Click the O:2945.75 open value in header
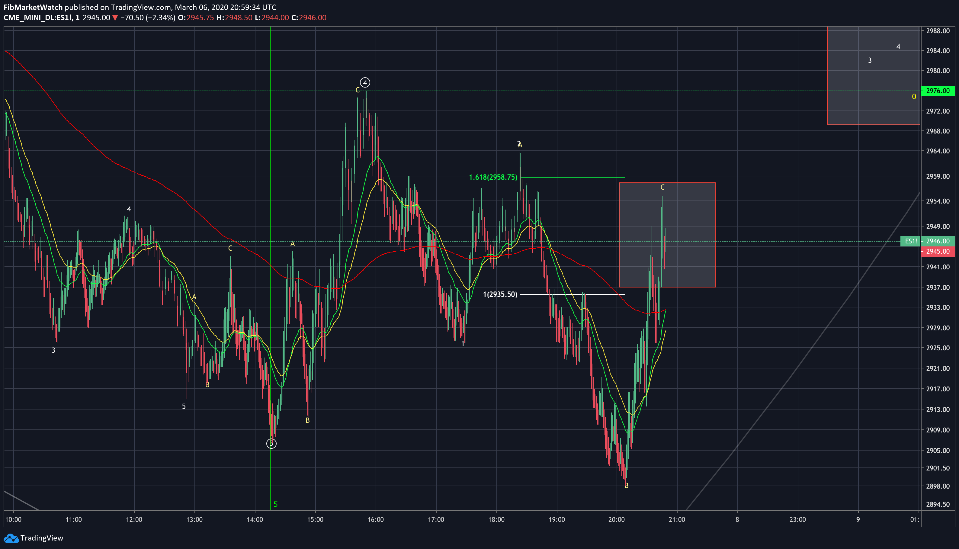This screenshot has width=959, height=549. (x=196, y=18)
